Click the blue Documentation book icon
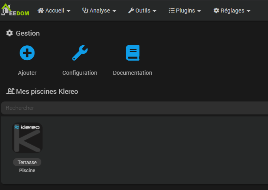This screenshot has width=268, height=190. click(133, 53)
